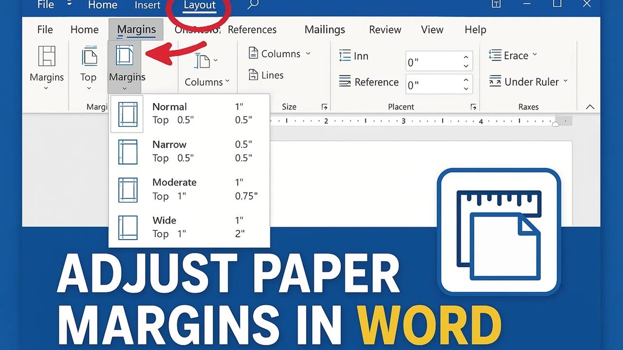Click the Inn 0" input field
Image resolution: width=623 pixels, height=350 pixels.
coord(439,62)
